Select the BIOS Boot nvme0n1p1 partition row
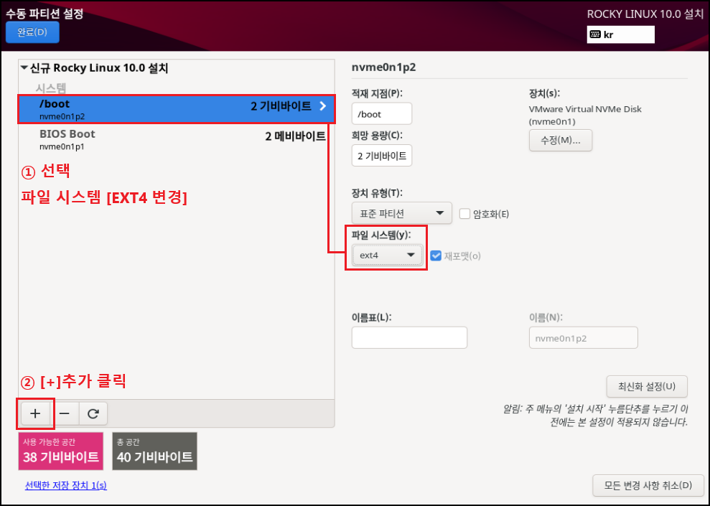Viewport: 710px width, 506px height. click(177, 140)
